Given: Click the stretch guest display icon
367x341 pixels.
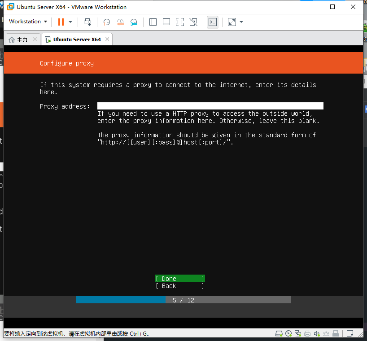Looking at the screenshot, I should click(x=232, y=22).
